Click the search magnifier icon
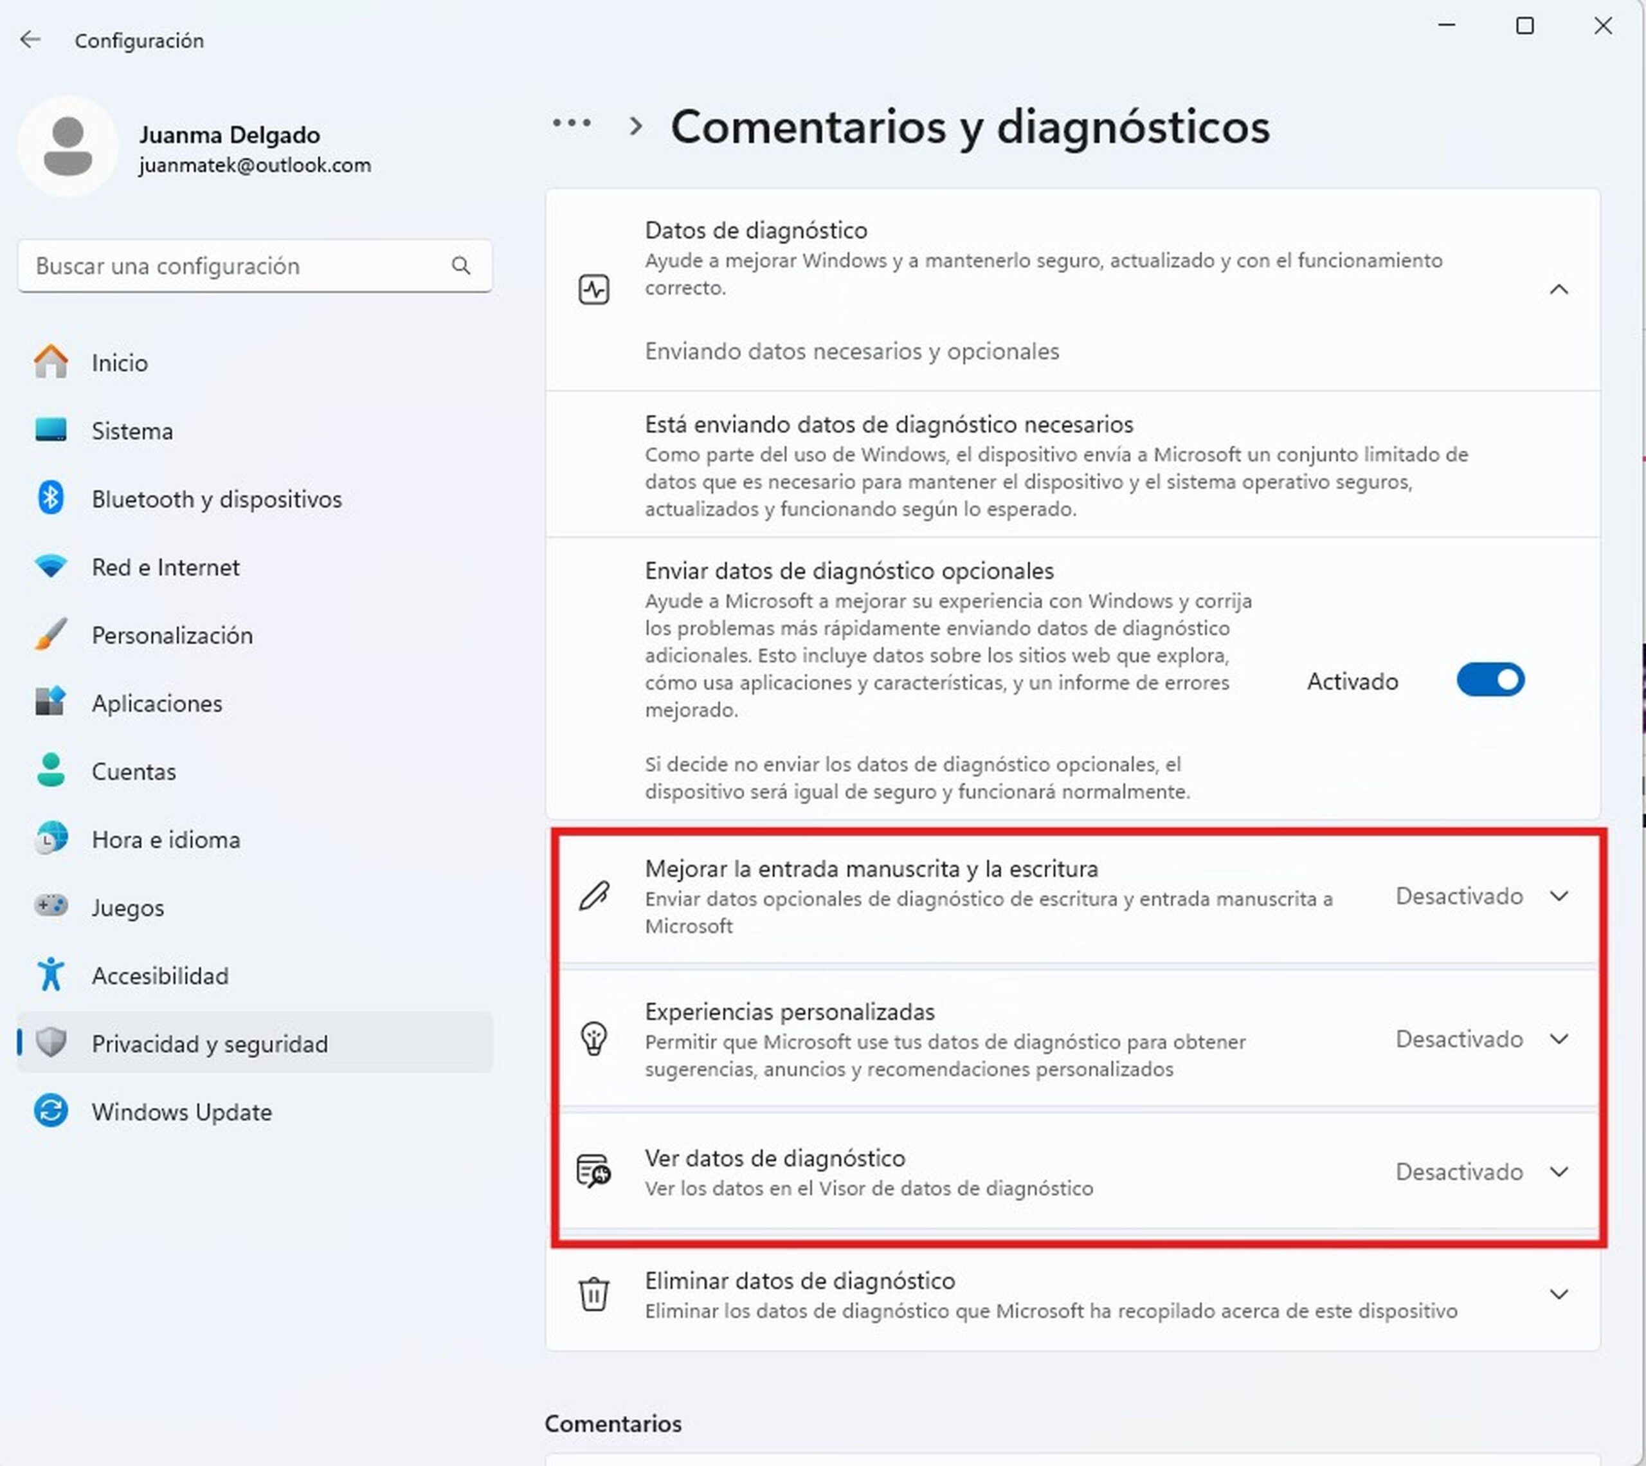This screenshot has width=1646, height=1466. click(460, 266)
